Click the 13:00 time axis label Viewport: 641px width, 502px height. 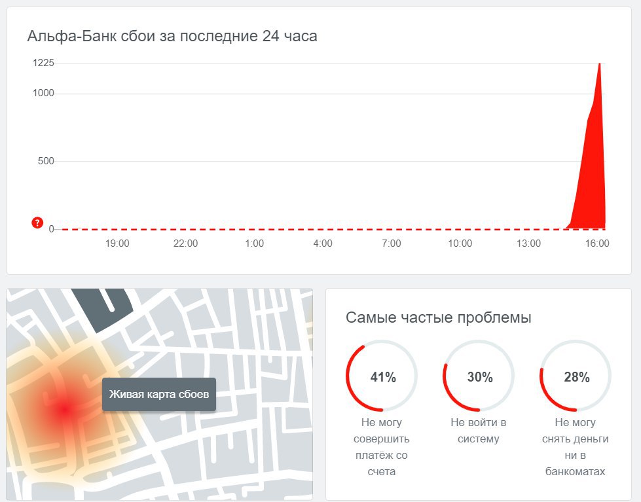[x=528, y=243]
